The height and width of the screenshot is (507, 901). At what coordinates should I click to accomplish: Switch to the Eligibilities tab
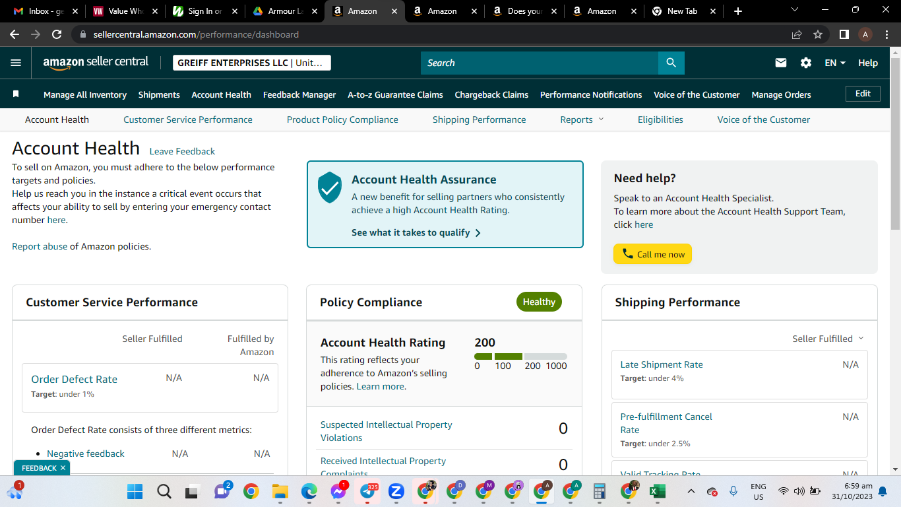tap(660, 119)
